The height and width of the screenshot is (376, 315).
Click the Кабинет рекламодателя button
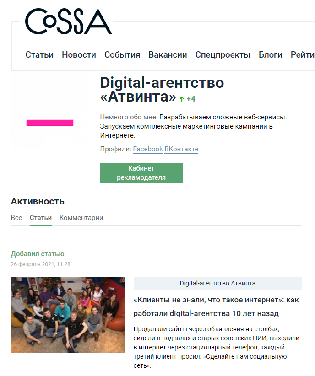point(141,173)
